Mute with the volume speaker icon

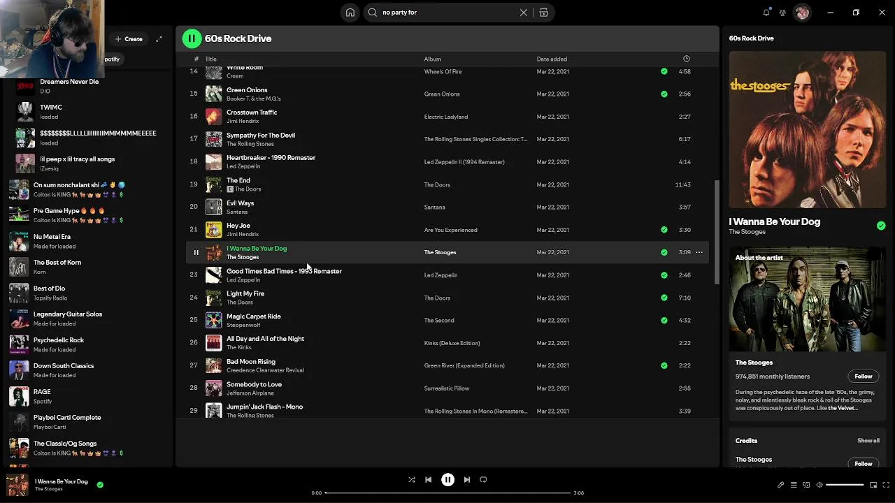[819, 485]
